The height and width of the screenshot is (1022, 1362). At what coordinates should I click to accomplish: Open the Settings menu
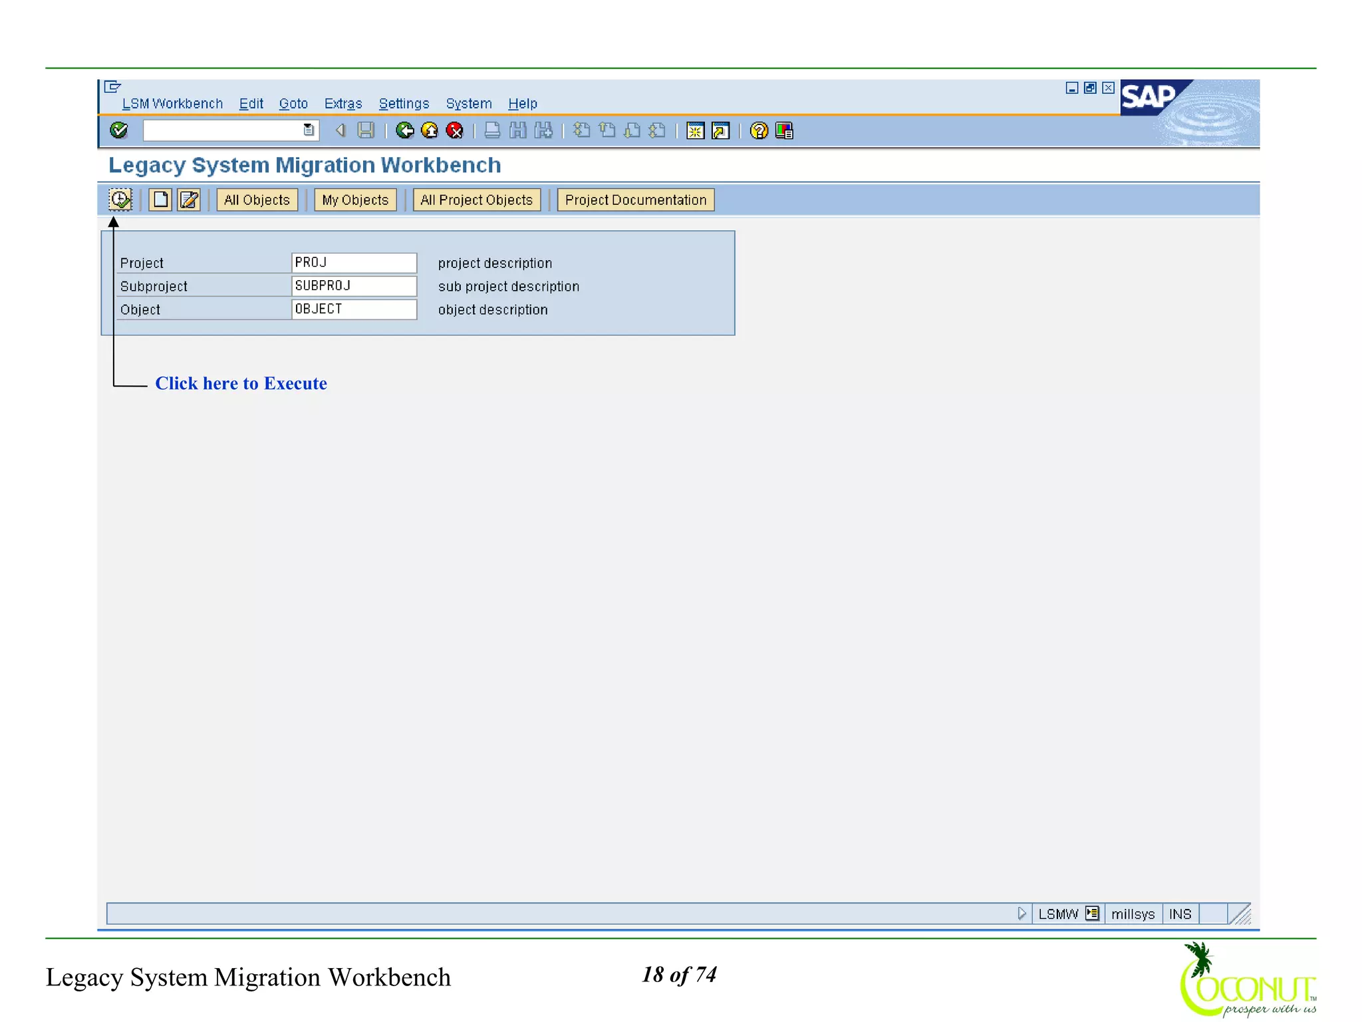[404, 104]
